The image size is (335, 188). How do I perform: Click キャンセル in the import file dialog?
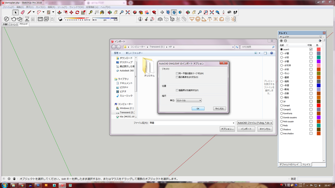pos(265,129)
